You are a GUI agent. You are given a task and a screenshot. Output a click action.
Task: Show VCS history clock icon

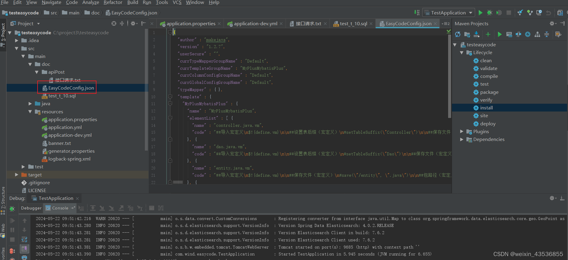pyautogui.click(x=539, y=13)
